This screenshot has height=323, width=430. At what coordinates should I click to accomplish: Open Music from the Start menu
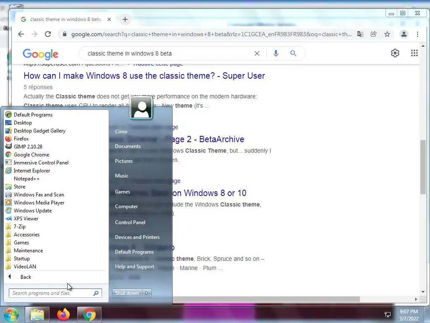point(121,176)
